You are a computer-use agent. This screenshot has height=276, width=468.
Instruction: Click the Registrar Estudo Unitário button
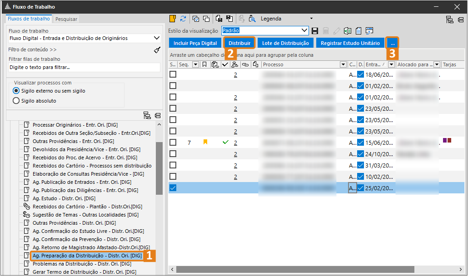coord(350,43)
